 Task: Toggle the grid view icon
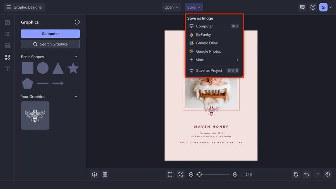pos(105,174)
